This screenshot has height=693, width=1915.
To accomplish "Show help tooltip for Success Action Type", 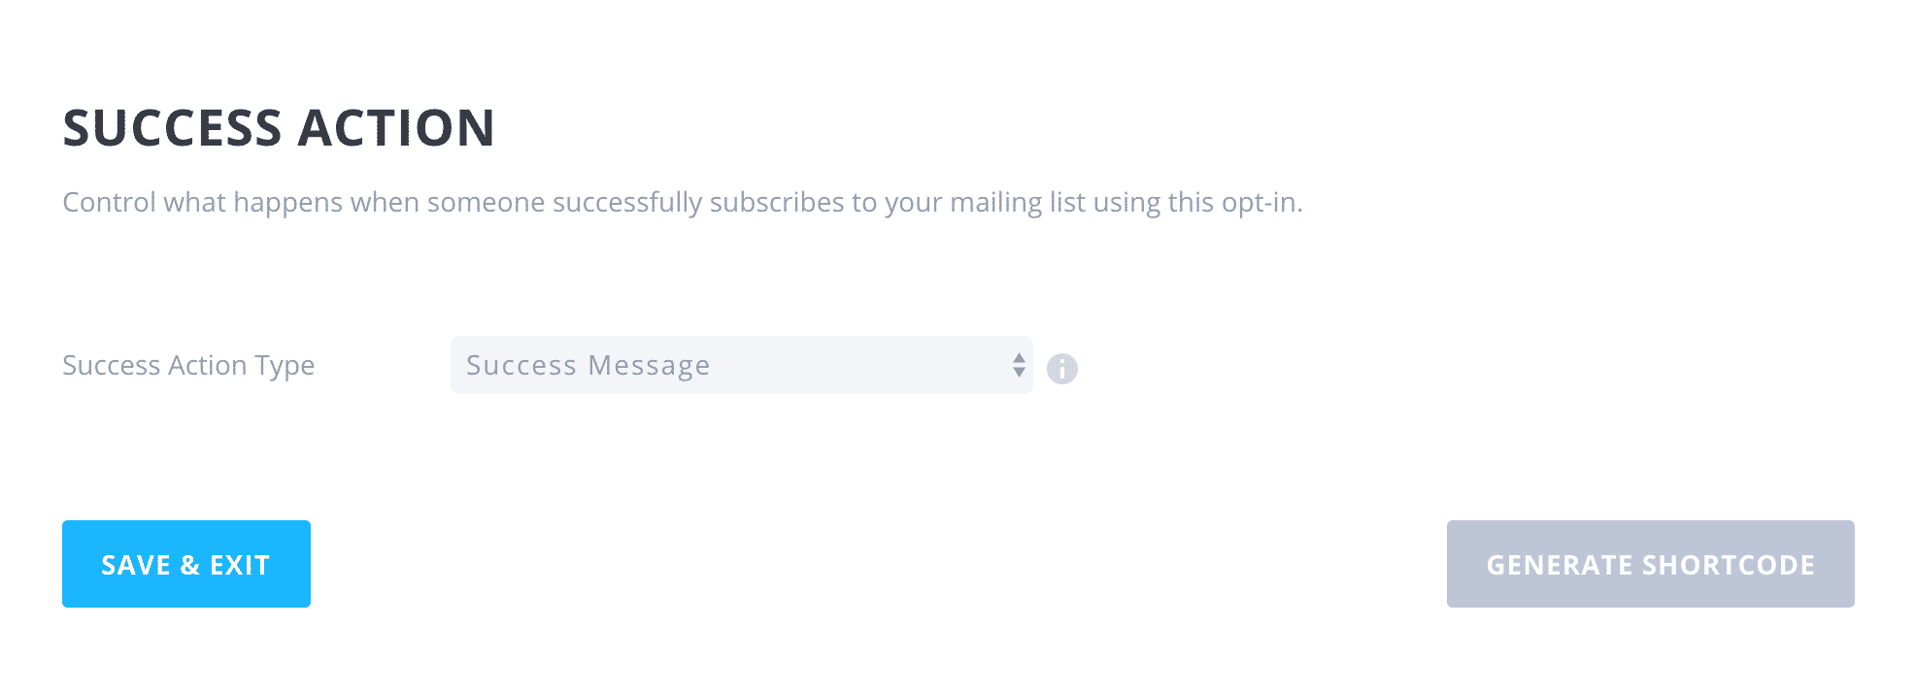I will pyautogui.click(x=1061, y=369).
